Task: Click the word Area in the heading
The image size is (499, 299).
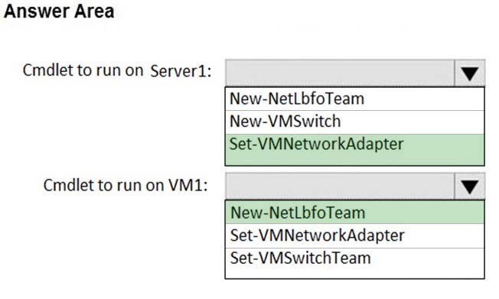Action: 94,11
